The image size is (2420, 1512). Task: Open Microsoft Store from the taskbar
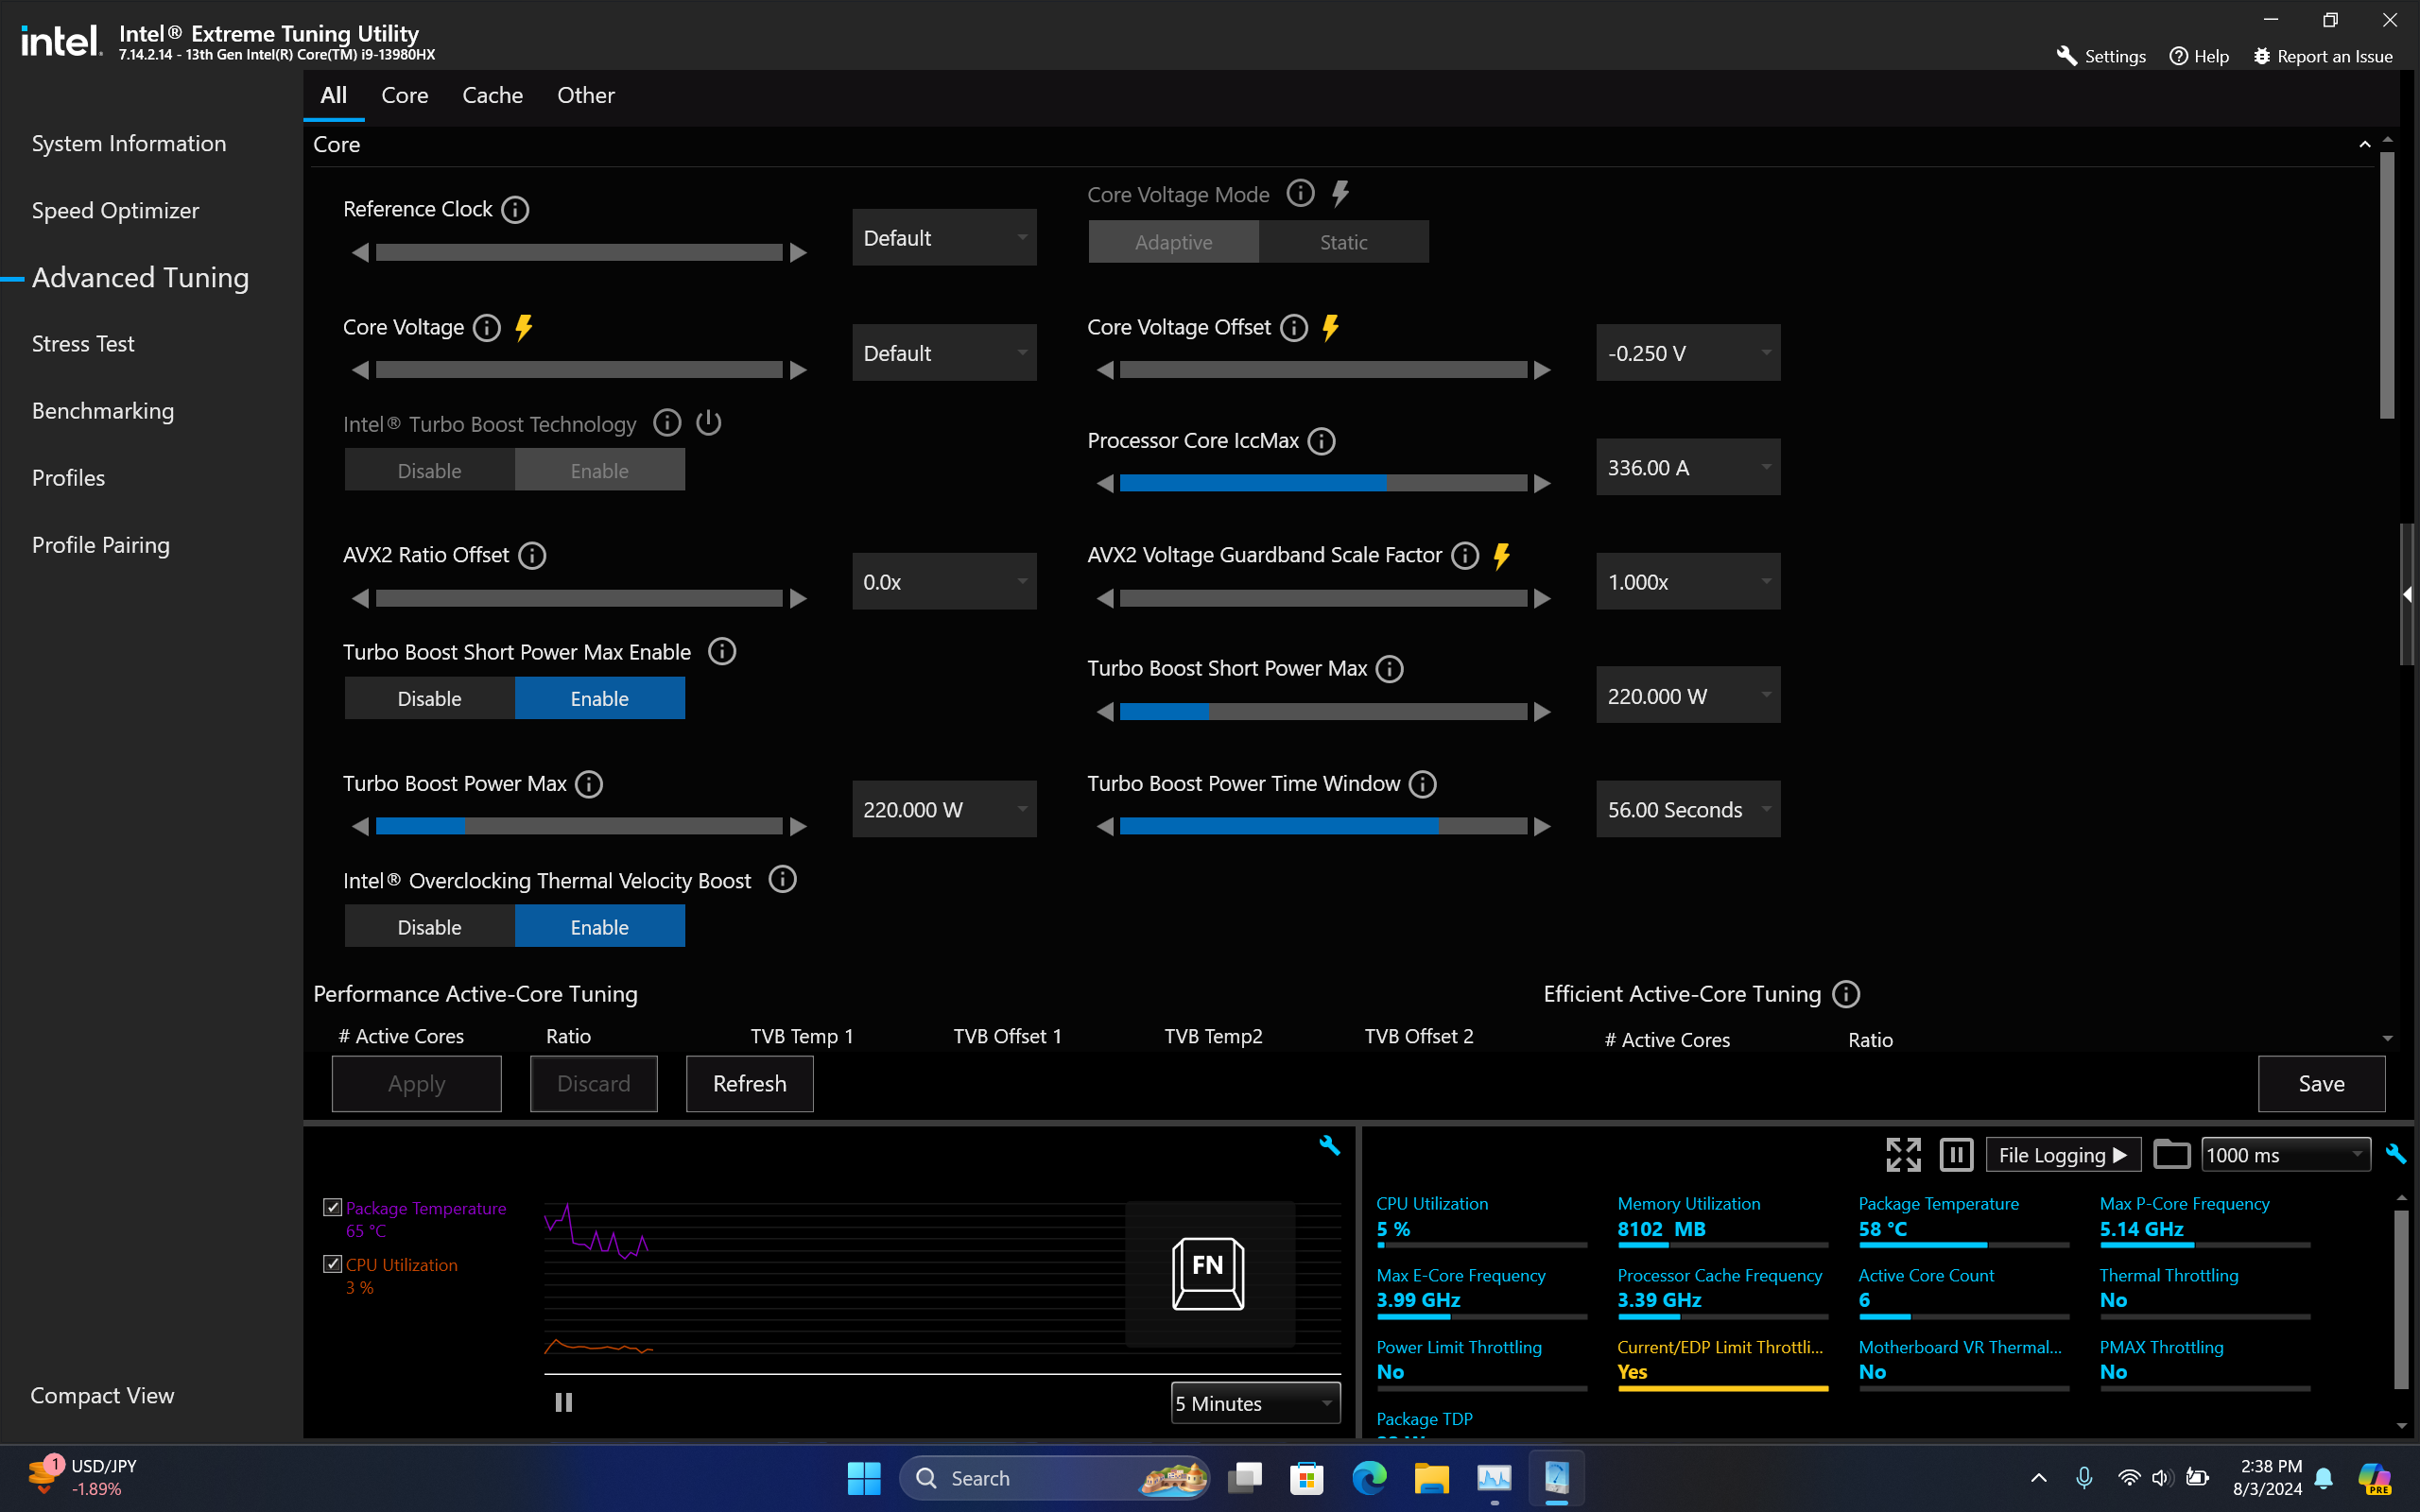[1307, 1478]
